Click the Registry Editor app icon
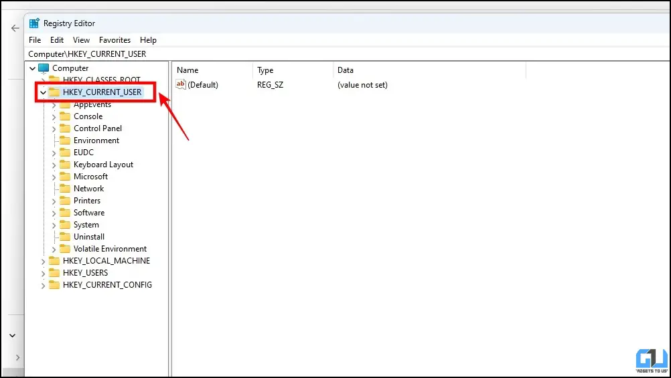The image size is (671, 378). pos(34,23)
